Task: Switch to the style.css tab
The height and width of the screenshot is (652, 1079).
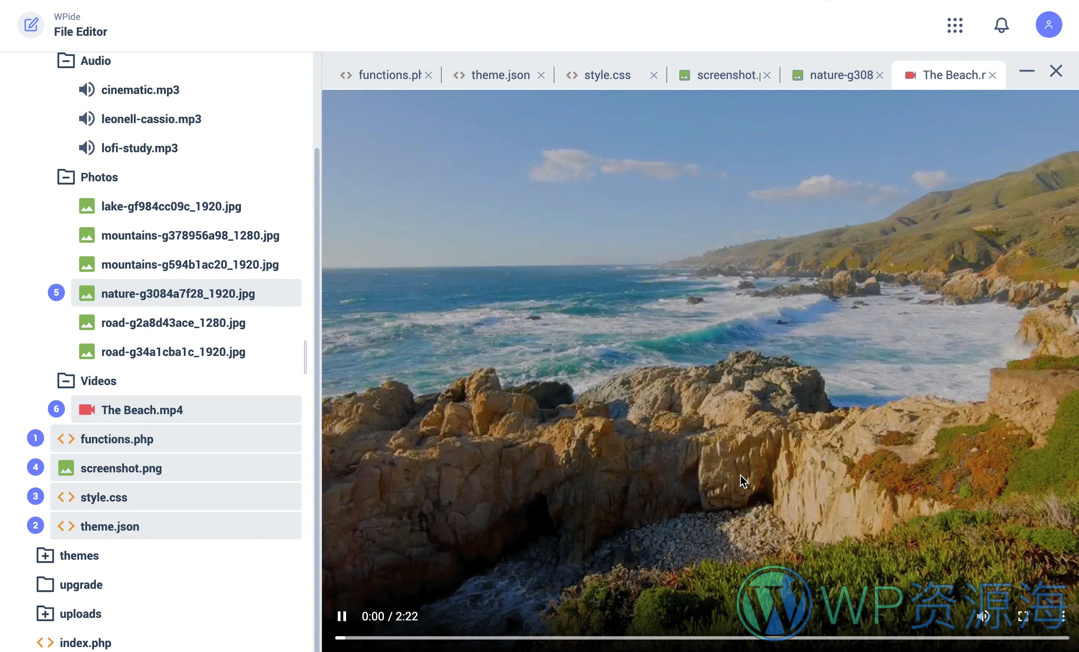Action: 607,75
